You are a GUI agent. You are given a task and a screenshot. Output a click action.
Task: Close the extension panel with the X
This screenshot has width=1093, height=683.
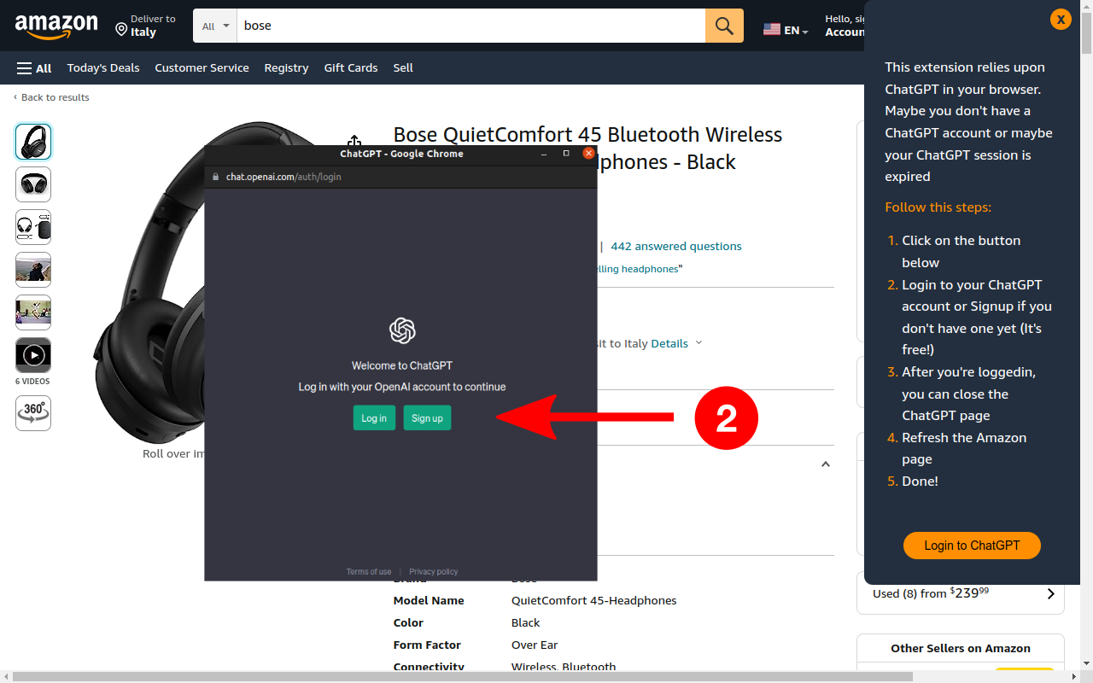click(x=1061, y=19)
